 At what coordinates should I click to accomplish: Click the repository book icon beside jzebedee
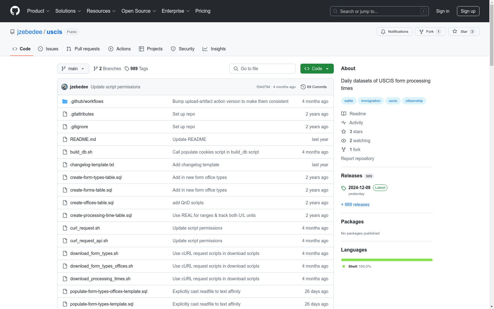12,32
